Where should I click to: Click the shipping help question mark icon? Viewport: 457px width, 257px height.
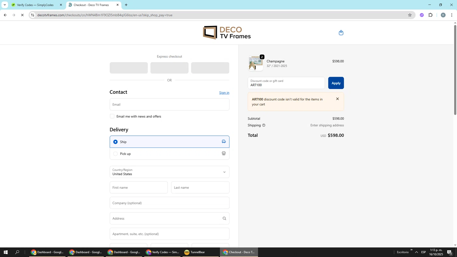[264, 125]
